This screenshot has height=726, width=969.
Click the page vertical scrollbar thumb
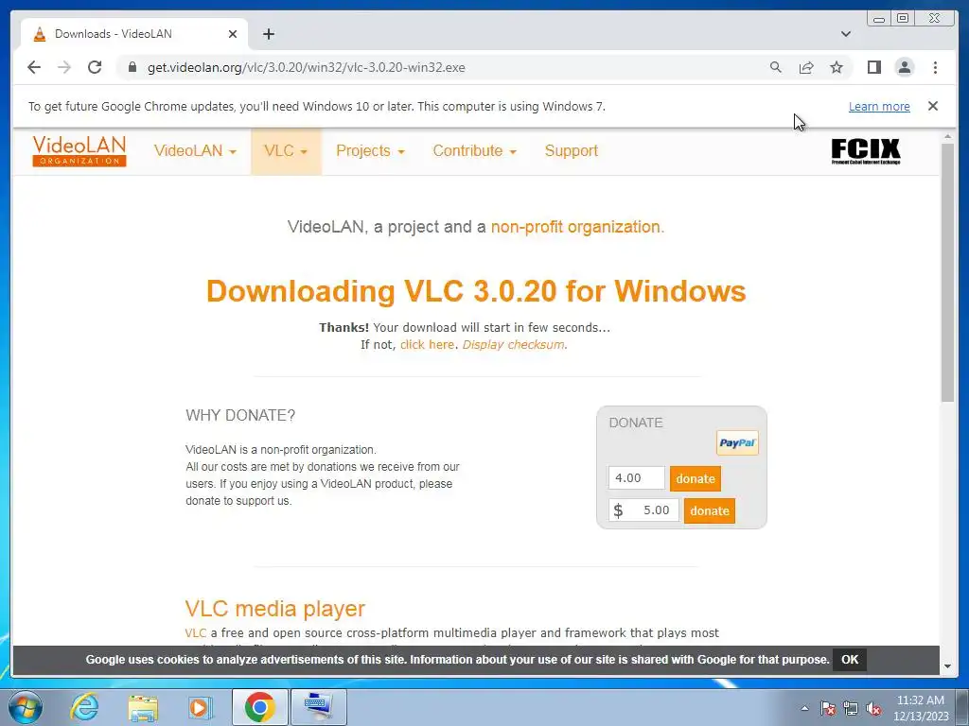click(x=948, y=271)
